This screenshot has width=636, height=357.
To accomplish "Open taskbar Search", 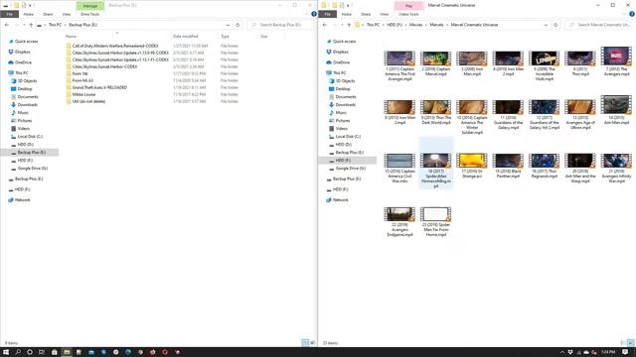I will coord(18,352).
